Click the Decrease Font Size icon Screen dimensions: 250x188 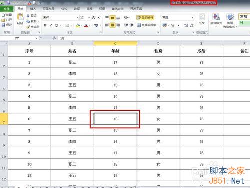click(99, 17)
